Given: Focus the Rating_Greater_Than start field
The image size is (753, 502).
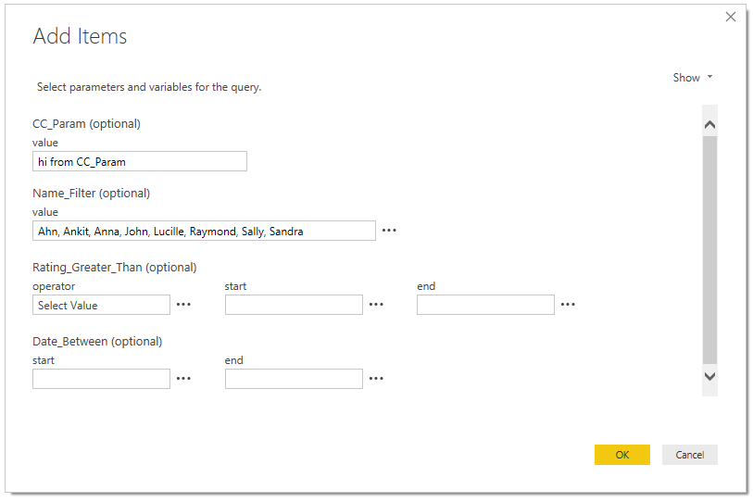Looking at the screenshot, I should pyautogui.click(x=294, y=305).
